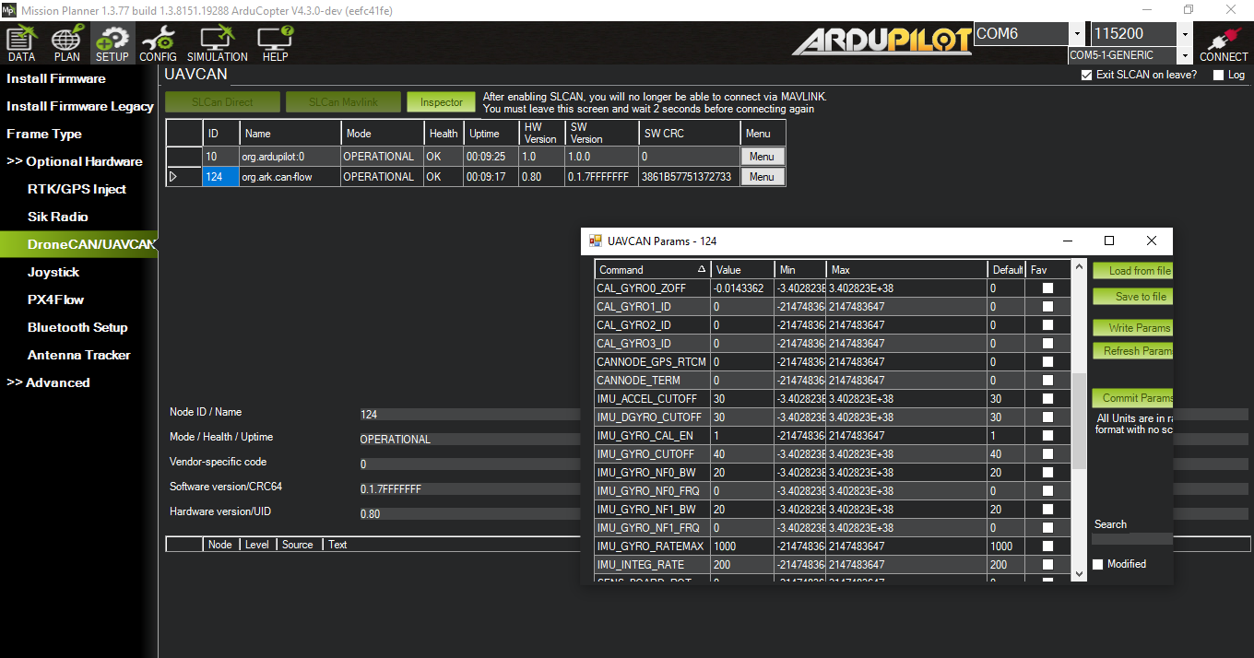This screenshot has height=658, width=1254.
Task: Mark IMU_INTEG_RATE as favorite
Action: coord(1047,565)
